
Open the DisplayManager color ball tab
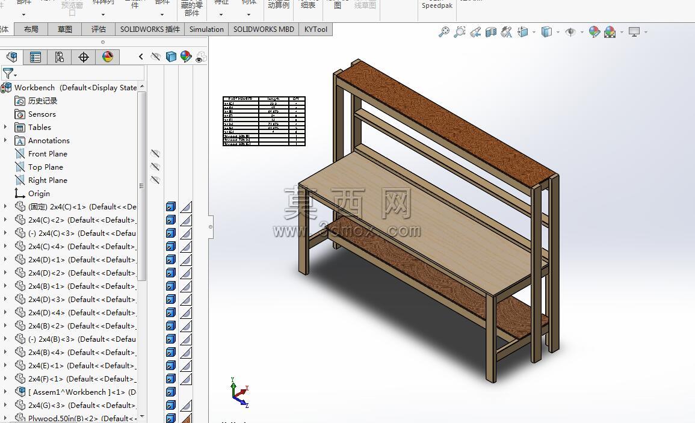click(107, 57)
